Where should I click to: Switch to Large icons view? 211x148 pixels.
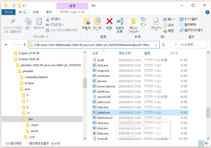pos(207,143)
